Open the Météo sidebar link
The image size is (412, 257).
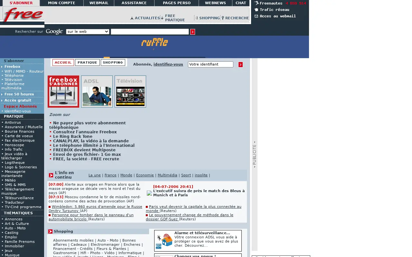(10, 180)
